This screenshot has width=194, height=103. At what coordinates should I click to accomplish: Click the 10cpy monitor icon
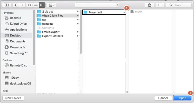[7, 78]
